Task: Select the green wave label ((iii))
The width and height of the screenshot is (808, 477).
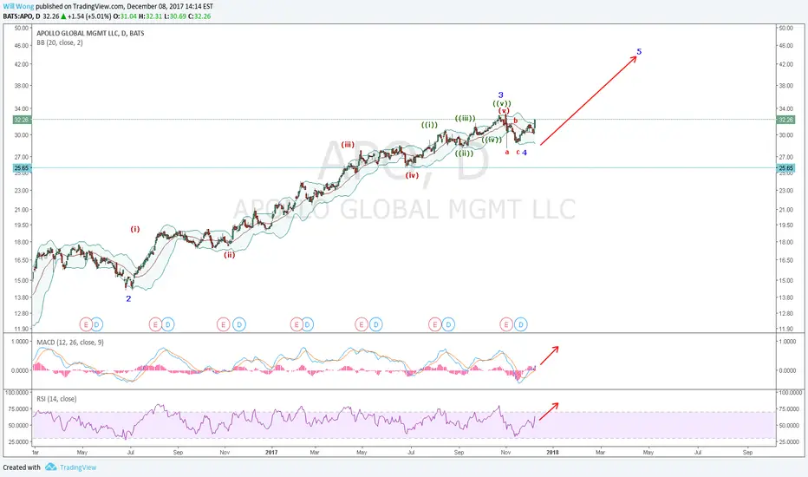Action: (465, 119)
